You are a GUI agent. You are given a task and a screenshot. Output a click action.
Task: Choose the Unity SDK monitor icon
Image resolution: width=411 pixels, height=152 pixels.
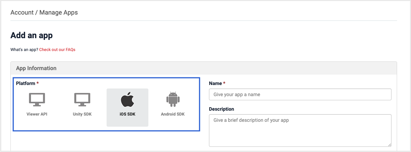coord(82,100)
